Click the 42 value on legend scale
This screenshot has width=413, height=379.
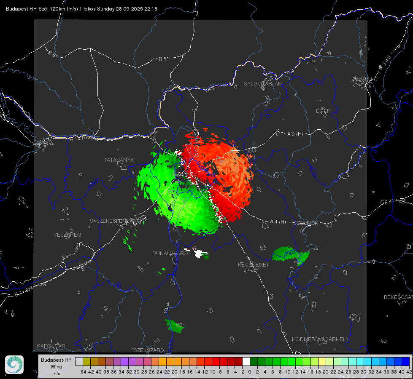pyautogui.click(x=409, y=372)
